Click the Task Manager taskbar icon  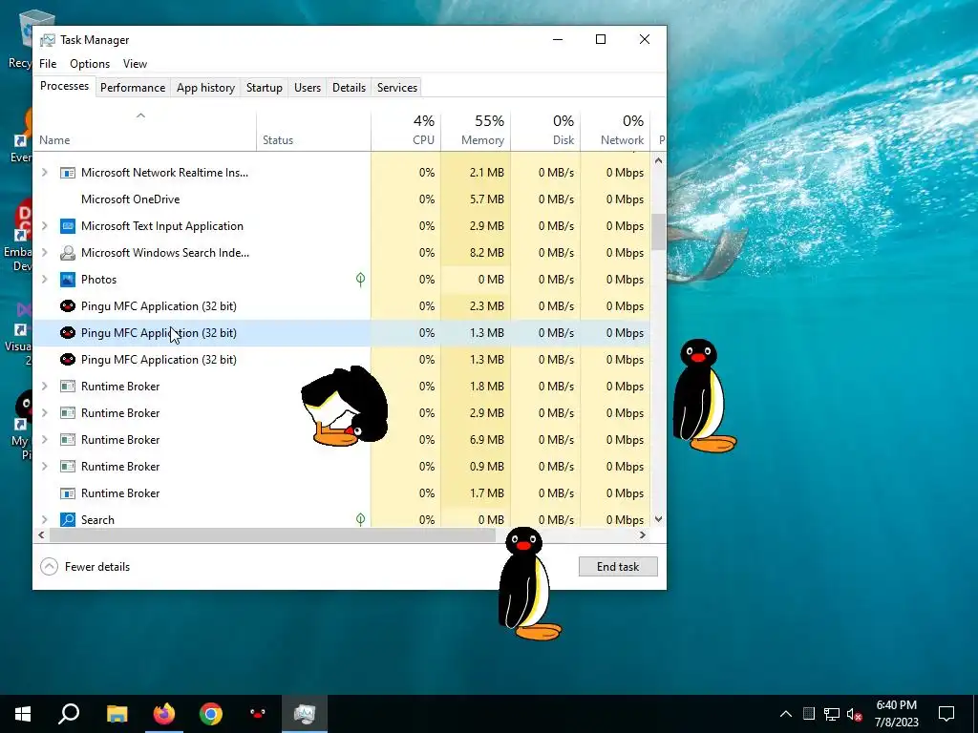tap(305, 714)
